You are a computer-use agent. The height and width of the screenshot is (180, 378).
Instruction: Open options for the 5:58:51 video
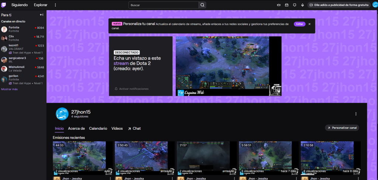[x=296, y=179]
